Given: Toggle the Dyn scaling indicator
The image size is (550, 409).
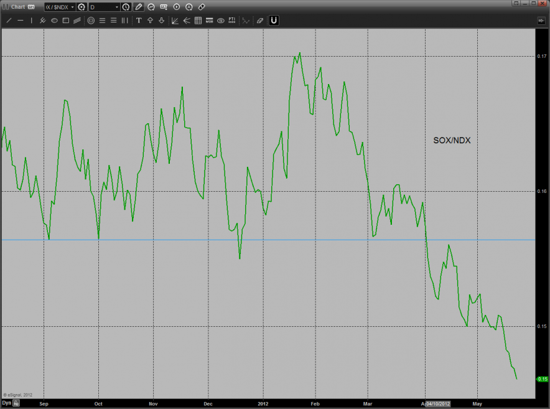Looking at the screenshot, I should pyautogui.click(x=6, y=403).
